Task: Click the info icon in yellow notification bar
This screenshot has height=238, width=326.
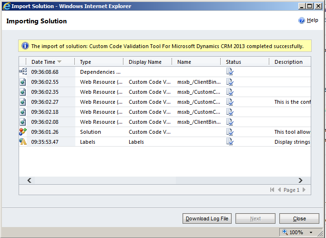Action: (x=25, y=46)
